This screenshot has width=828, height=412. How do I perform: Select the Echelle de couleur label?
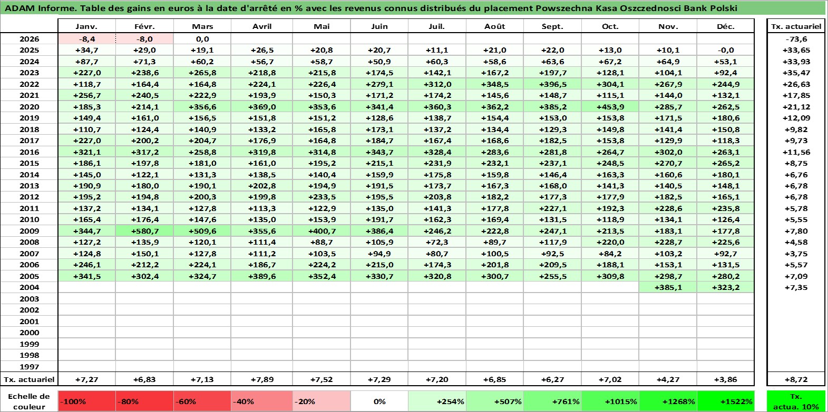[x=29, y=401]
